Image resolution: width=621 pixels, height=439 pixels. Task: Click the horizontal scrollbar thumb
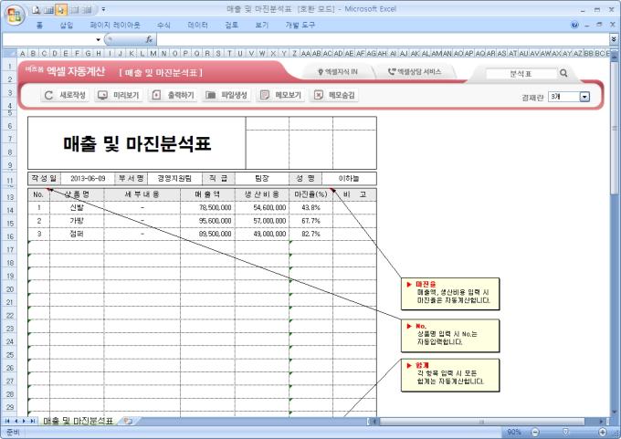point(481,422)
